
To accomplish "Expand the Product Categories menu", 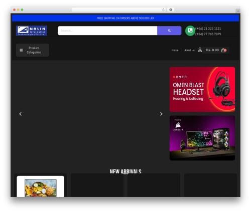I will [x=33, y=50].
